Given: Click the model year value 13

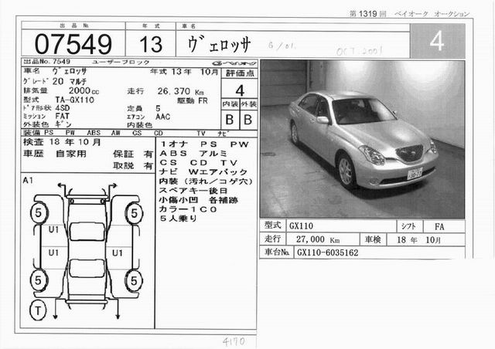Looking at the screenshot, I should coord(151,44).
